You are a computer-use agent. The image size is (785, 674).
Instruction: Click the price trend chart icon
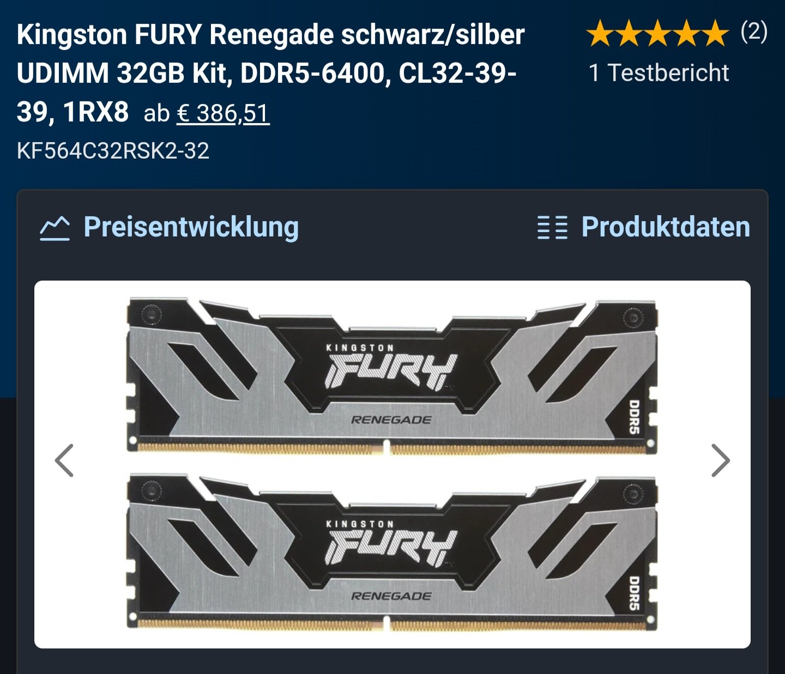(55, 228)
